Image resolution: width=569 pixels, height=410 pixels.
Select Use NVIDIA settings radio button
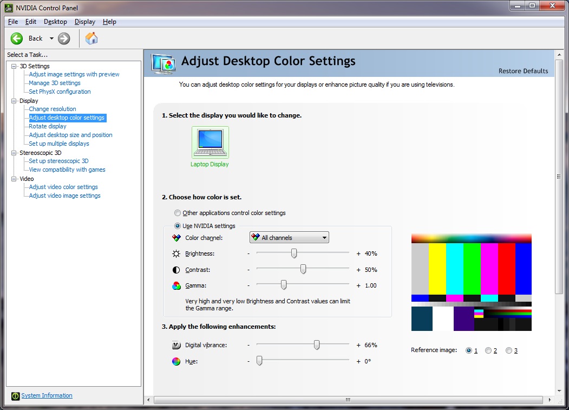[178, 226]
